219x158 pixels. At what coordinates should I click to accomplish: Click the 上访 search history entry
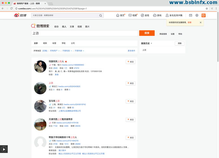[144, 50]
